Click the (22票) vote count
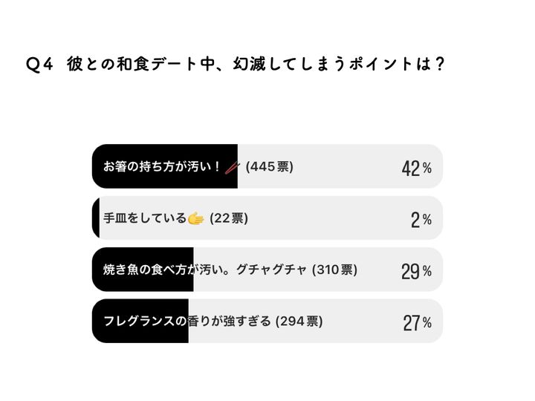 tap(228, 218)
